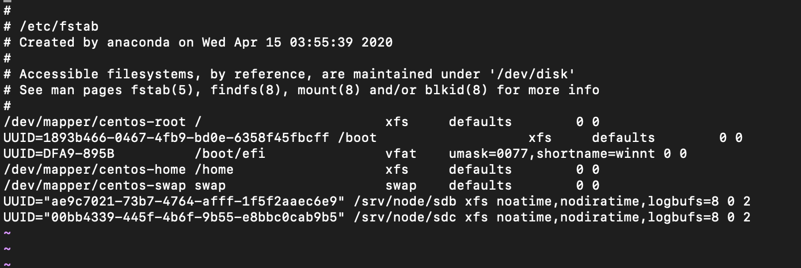Click the UUID starting with 00bb4339
Screen dimensions: 801x268
click(x=174, y=217)
